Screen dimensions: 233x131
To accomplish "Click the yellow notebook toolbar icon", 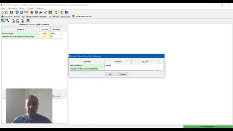I will [x=56, y=12].
